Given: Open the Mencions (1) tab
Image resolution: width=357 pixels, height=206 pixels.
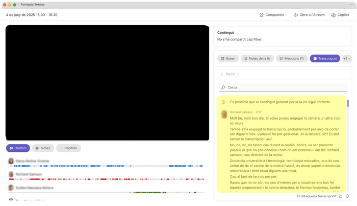Looking at the screenshot, I should [292, 58].
